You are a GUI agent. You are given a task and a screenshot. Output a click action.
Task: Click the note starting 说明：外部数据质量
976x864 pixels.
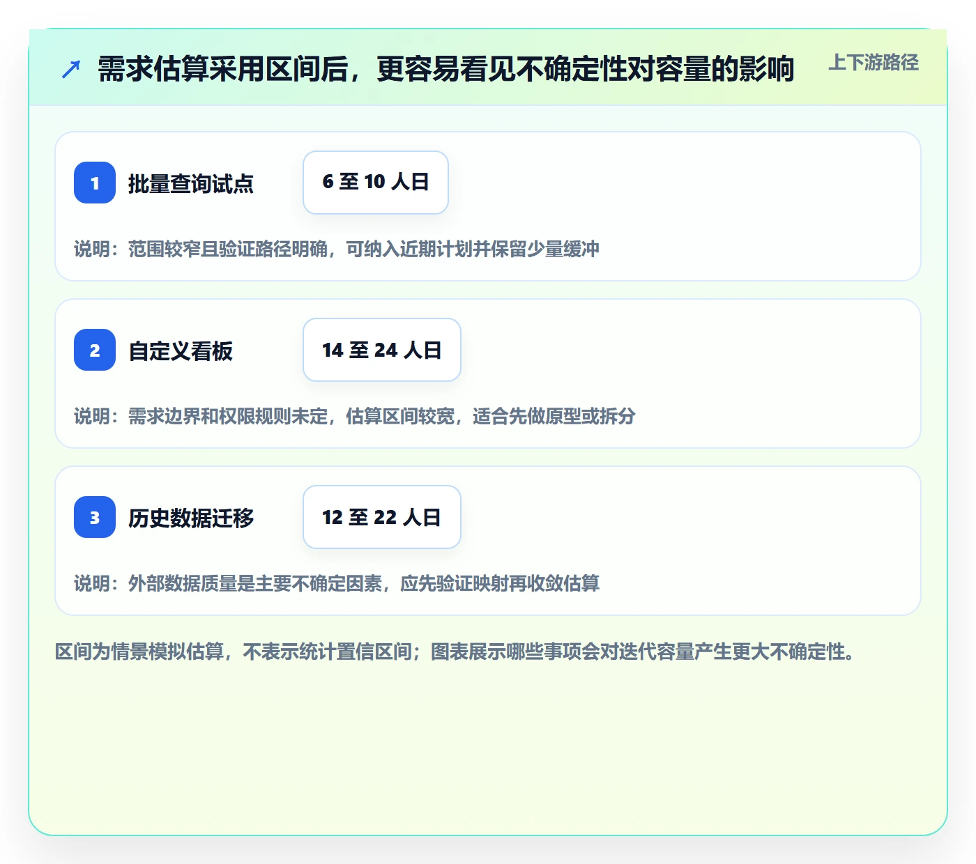[x=337, y=583]
